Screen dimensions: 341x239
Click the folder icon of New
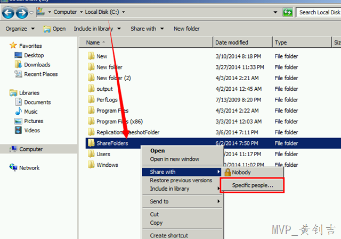(91, 56)
